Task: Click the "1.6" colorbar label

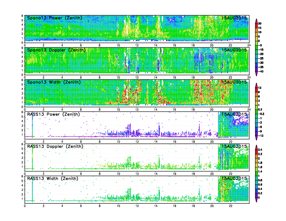Action: [x=260, y=167]
